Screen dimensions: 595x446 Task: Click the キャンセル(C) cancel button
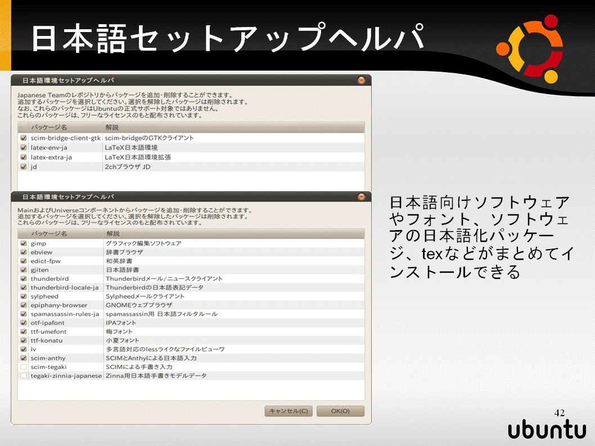click(289, 411)
